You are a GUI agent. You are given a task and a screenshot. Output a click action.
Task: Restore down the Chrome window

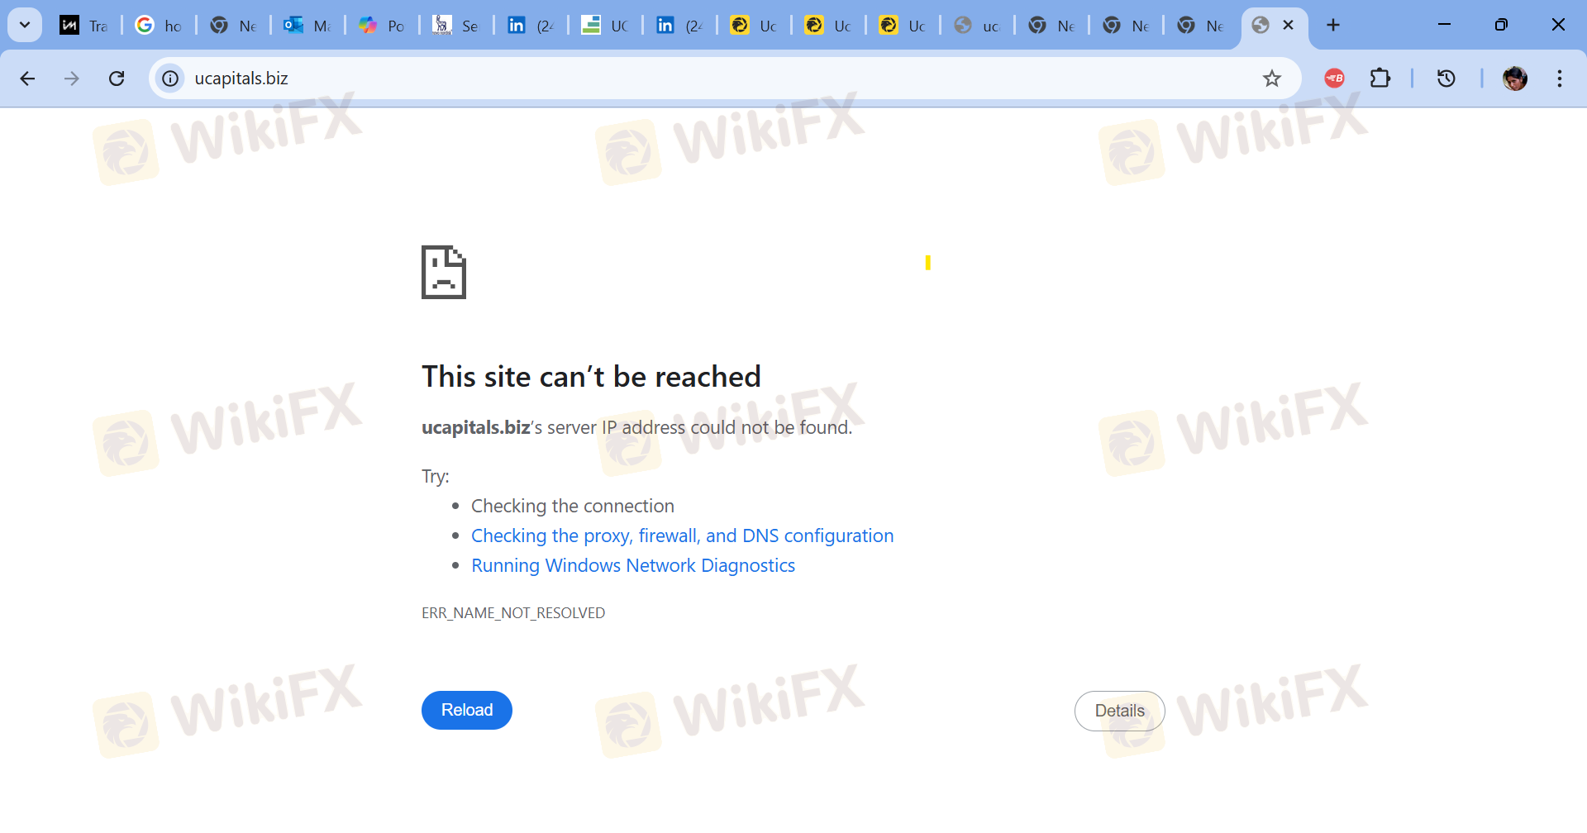point(1501,25)
